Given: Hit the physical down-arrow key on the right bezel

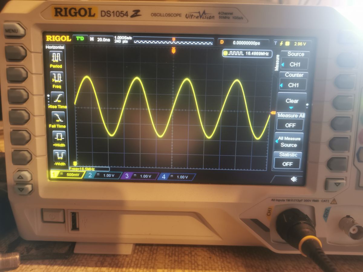Looking at the screenshot, I should click(x=335, y=184).
